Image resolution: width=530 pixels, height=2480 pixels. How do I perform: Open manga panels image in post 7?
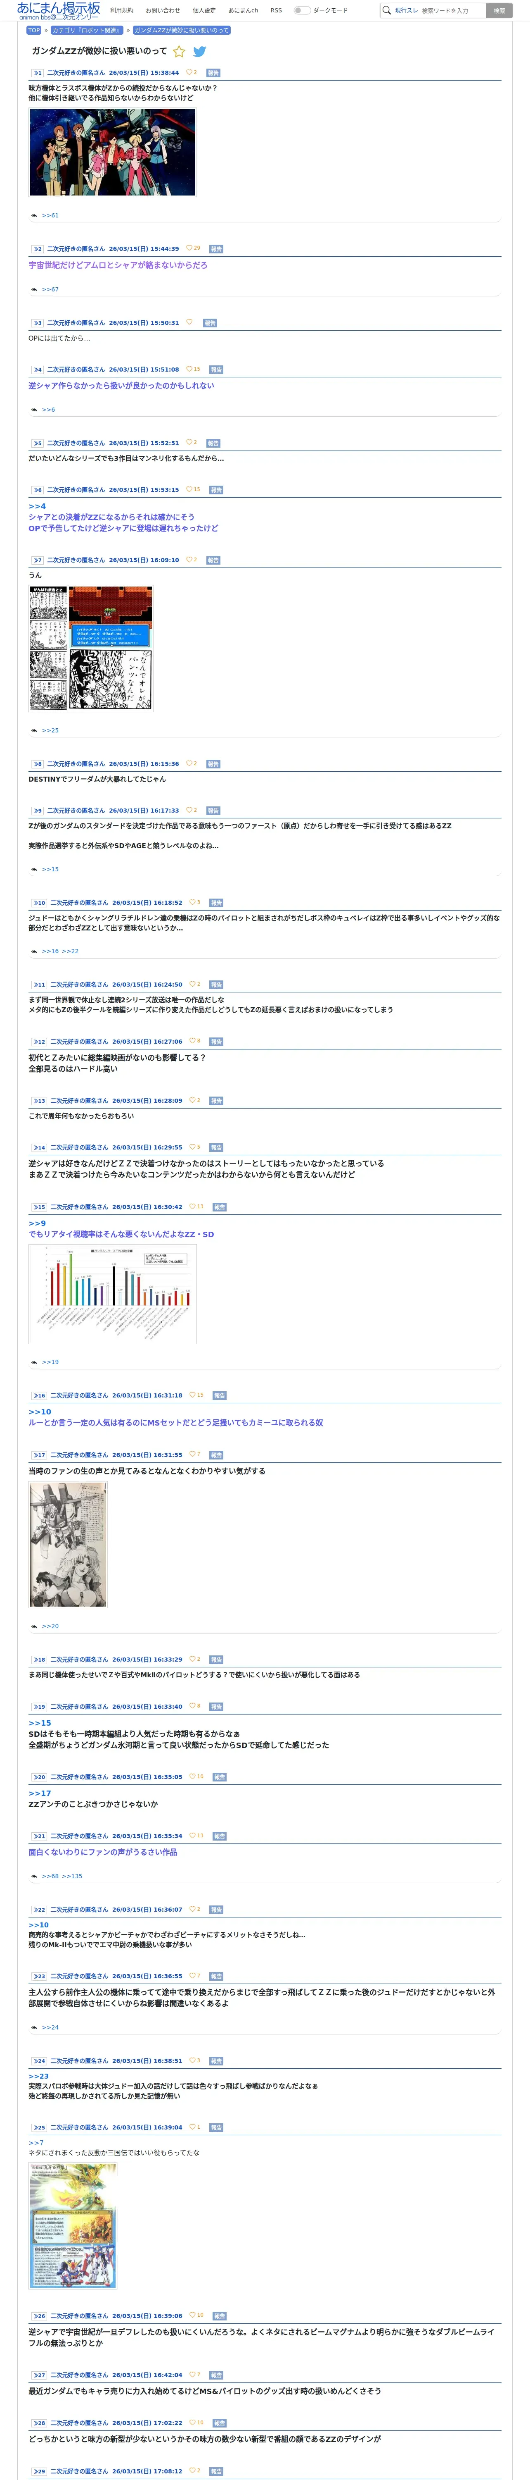tap(91, 649)
